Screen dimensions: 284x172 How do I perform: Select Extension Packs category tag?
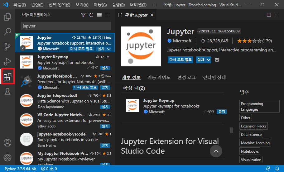[x=253, y=126]
